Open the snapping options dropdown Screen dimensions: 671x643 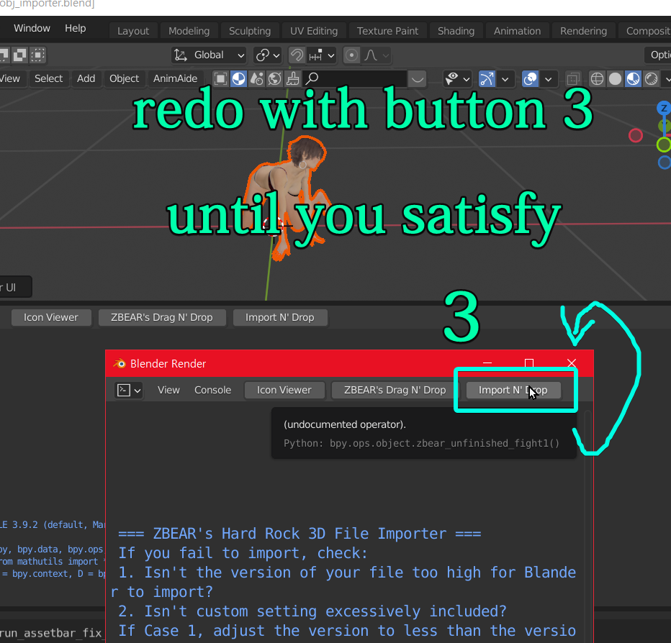pos(322,55)
